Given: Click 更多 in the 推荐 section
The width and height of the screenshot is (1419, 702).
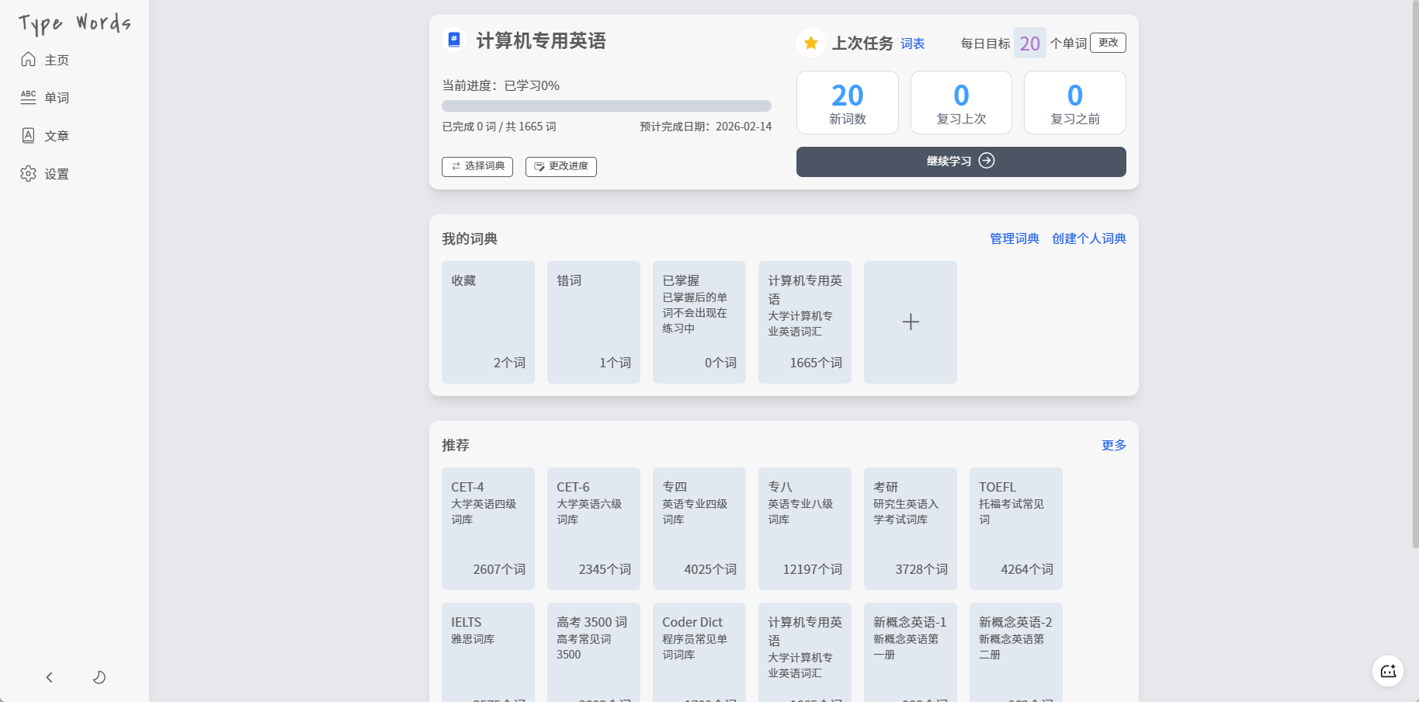Looking at the screenshot, I should (1113, 445).
